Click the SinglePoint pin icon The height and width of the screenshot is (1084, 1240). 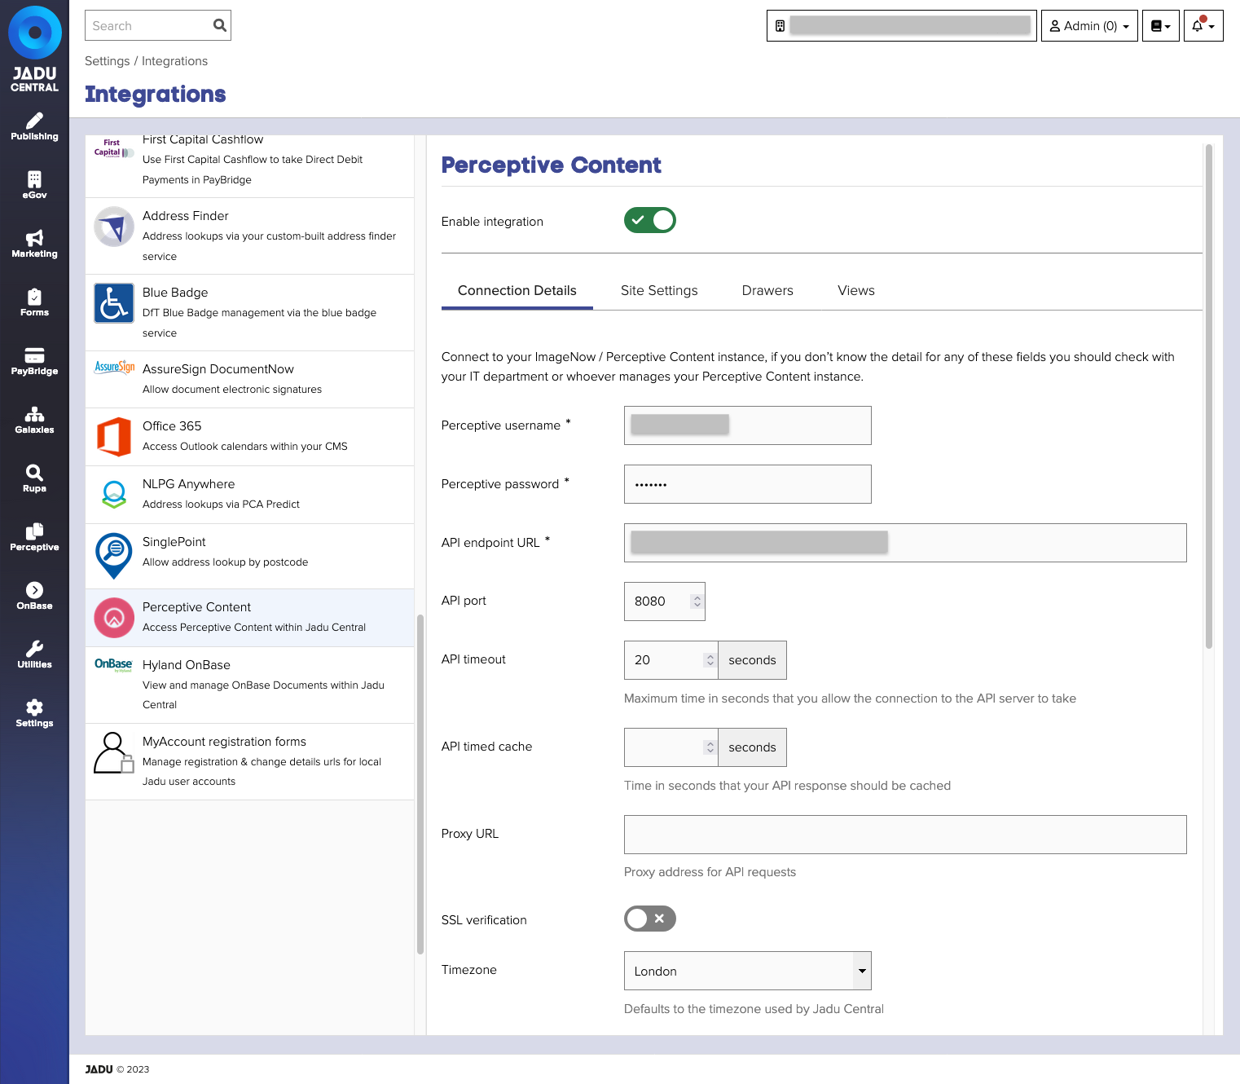click(114, 556)
